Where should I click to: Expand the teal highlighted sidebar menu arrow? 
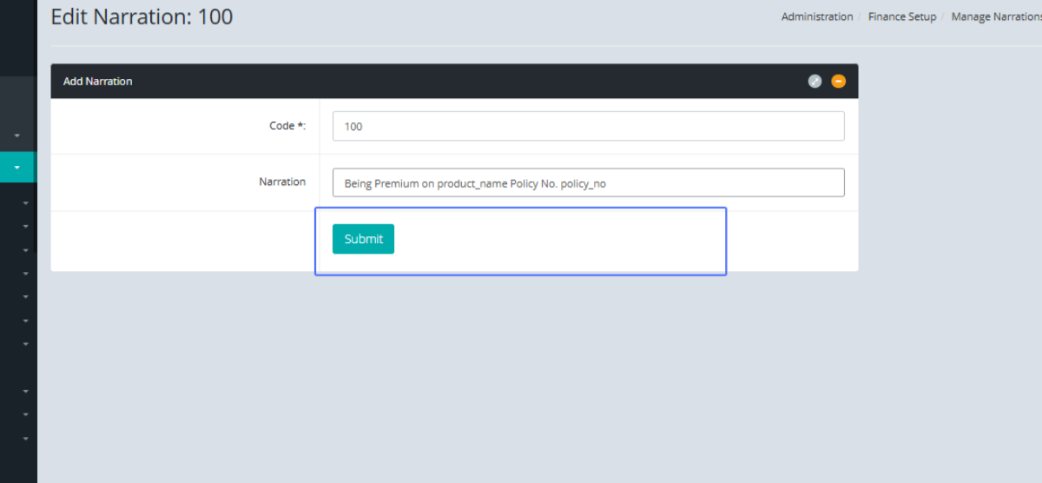coord(16,167)
